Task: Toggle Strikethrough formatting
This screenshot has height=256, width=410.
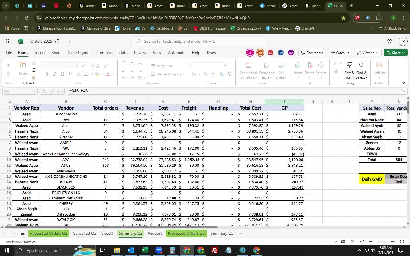Action: point(79,74)
